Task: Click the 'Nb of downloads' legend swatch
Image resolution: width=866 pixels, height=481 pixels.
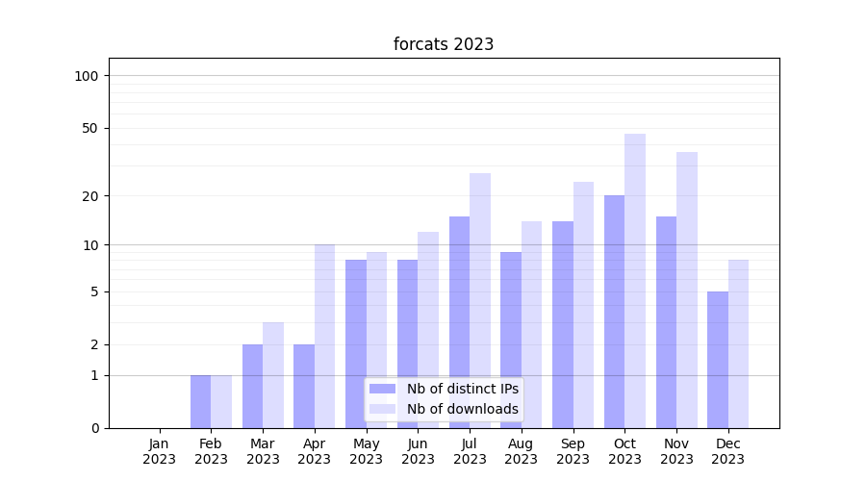Action: click(x=382, y=409)
